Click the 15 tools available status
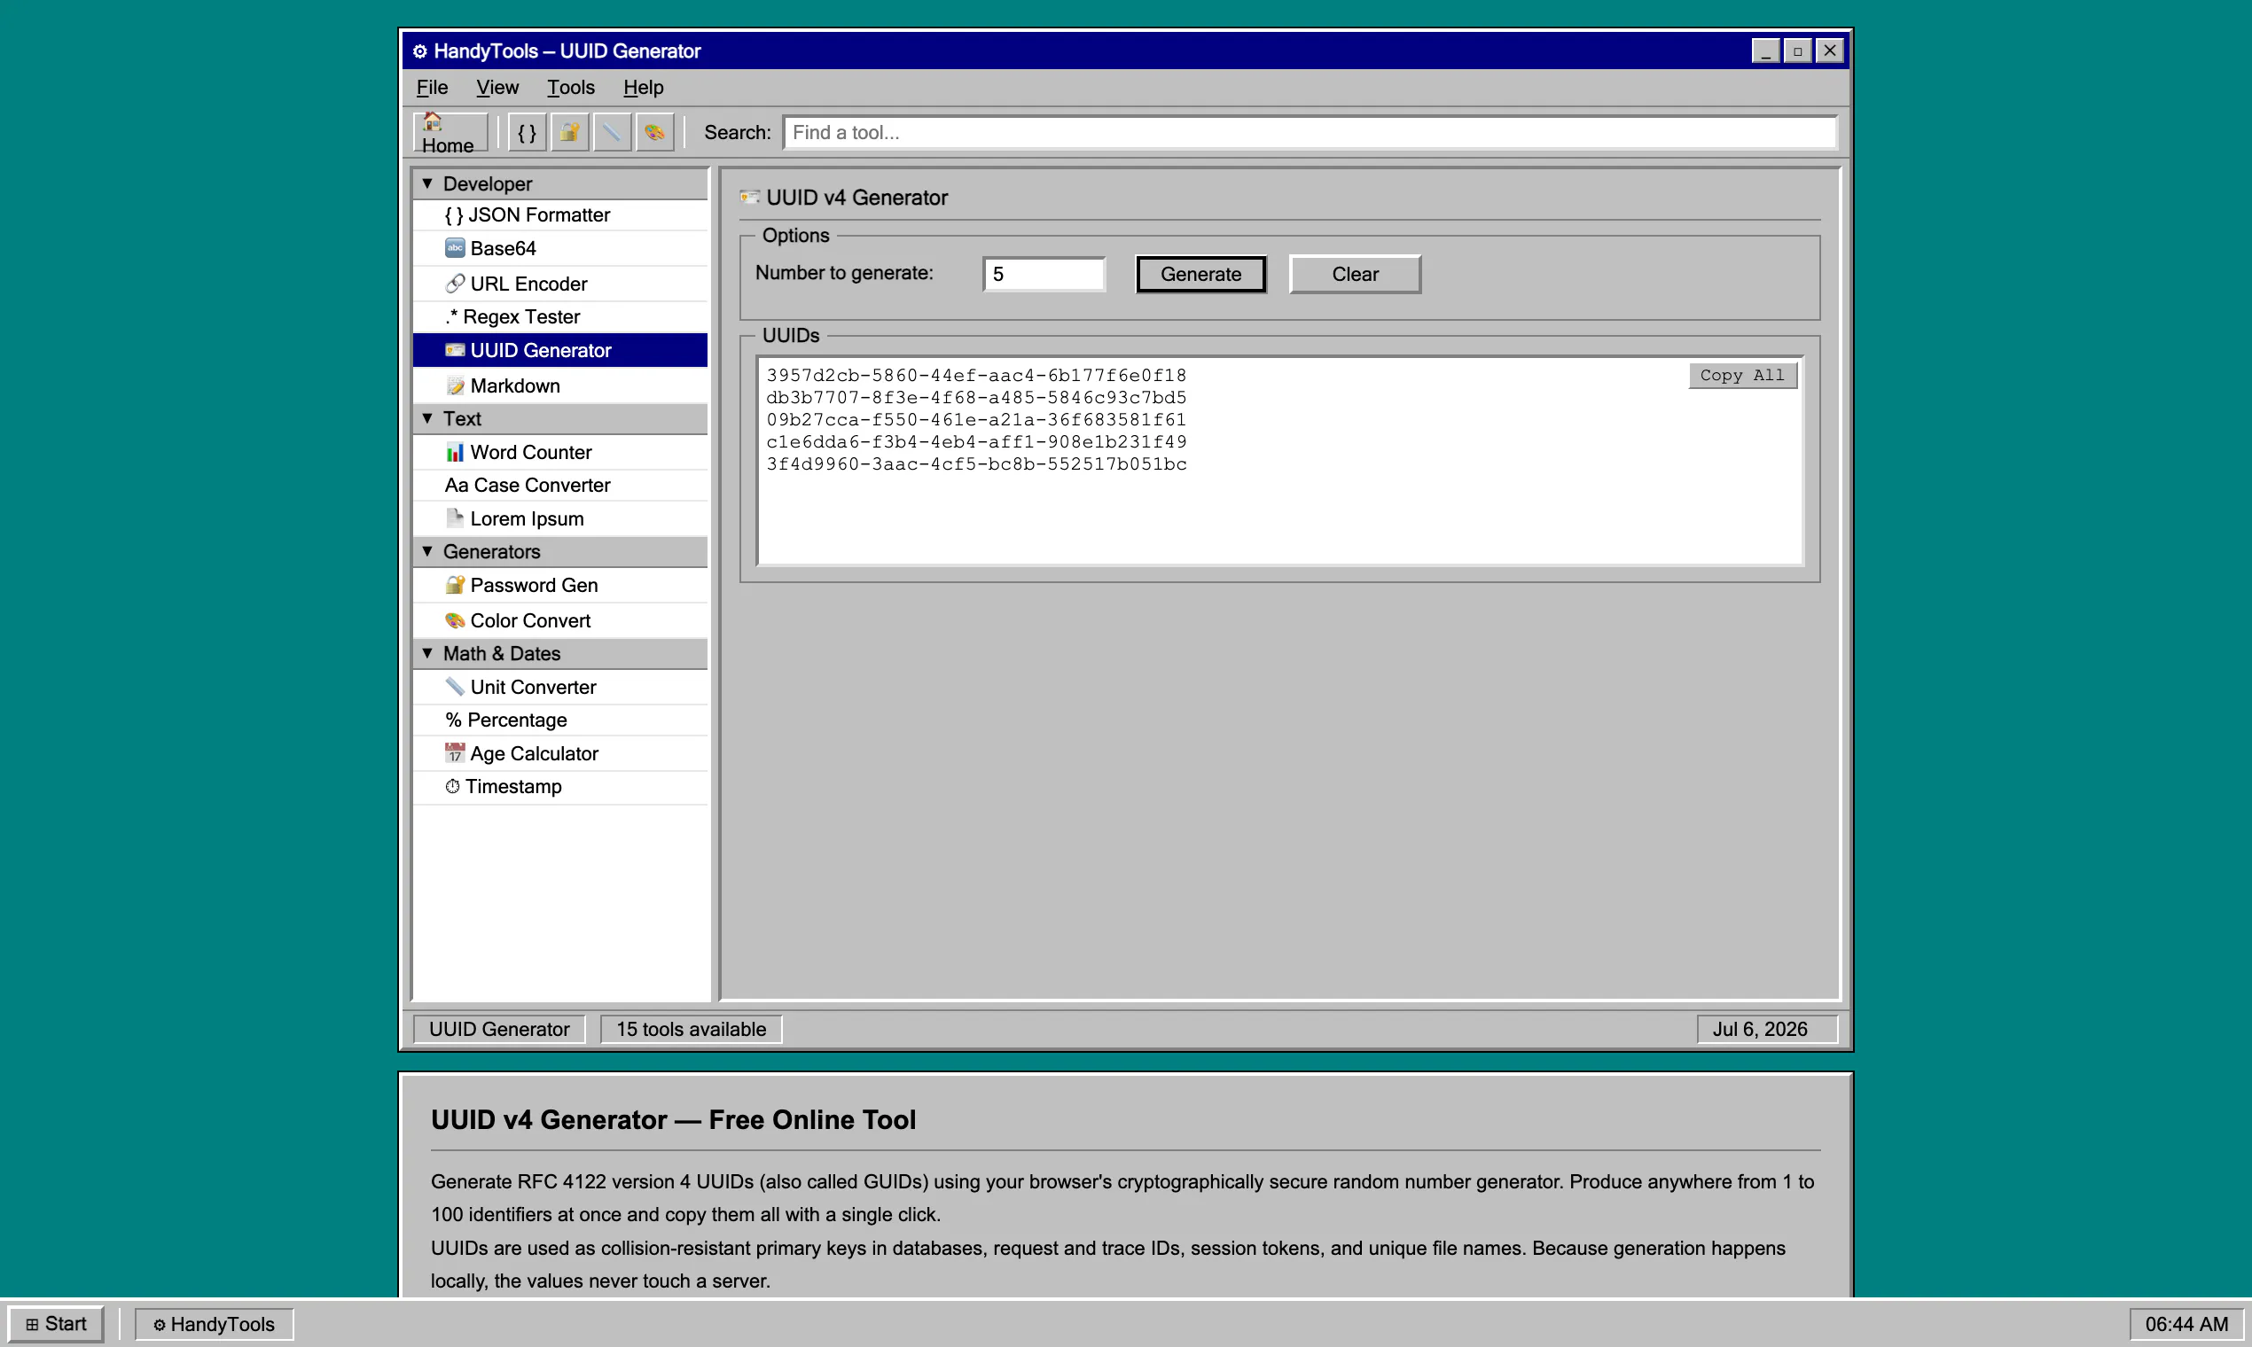The width and height of the screenshot is (2252, 1347). [691, 1030]
